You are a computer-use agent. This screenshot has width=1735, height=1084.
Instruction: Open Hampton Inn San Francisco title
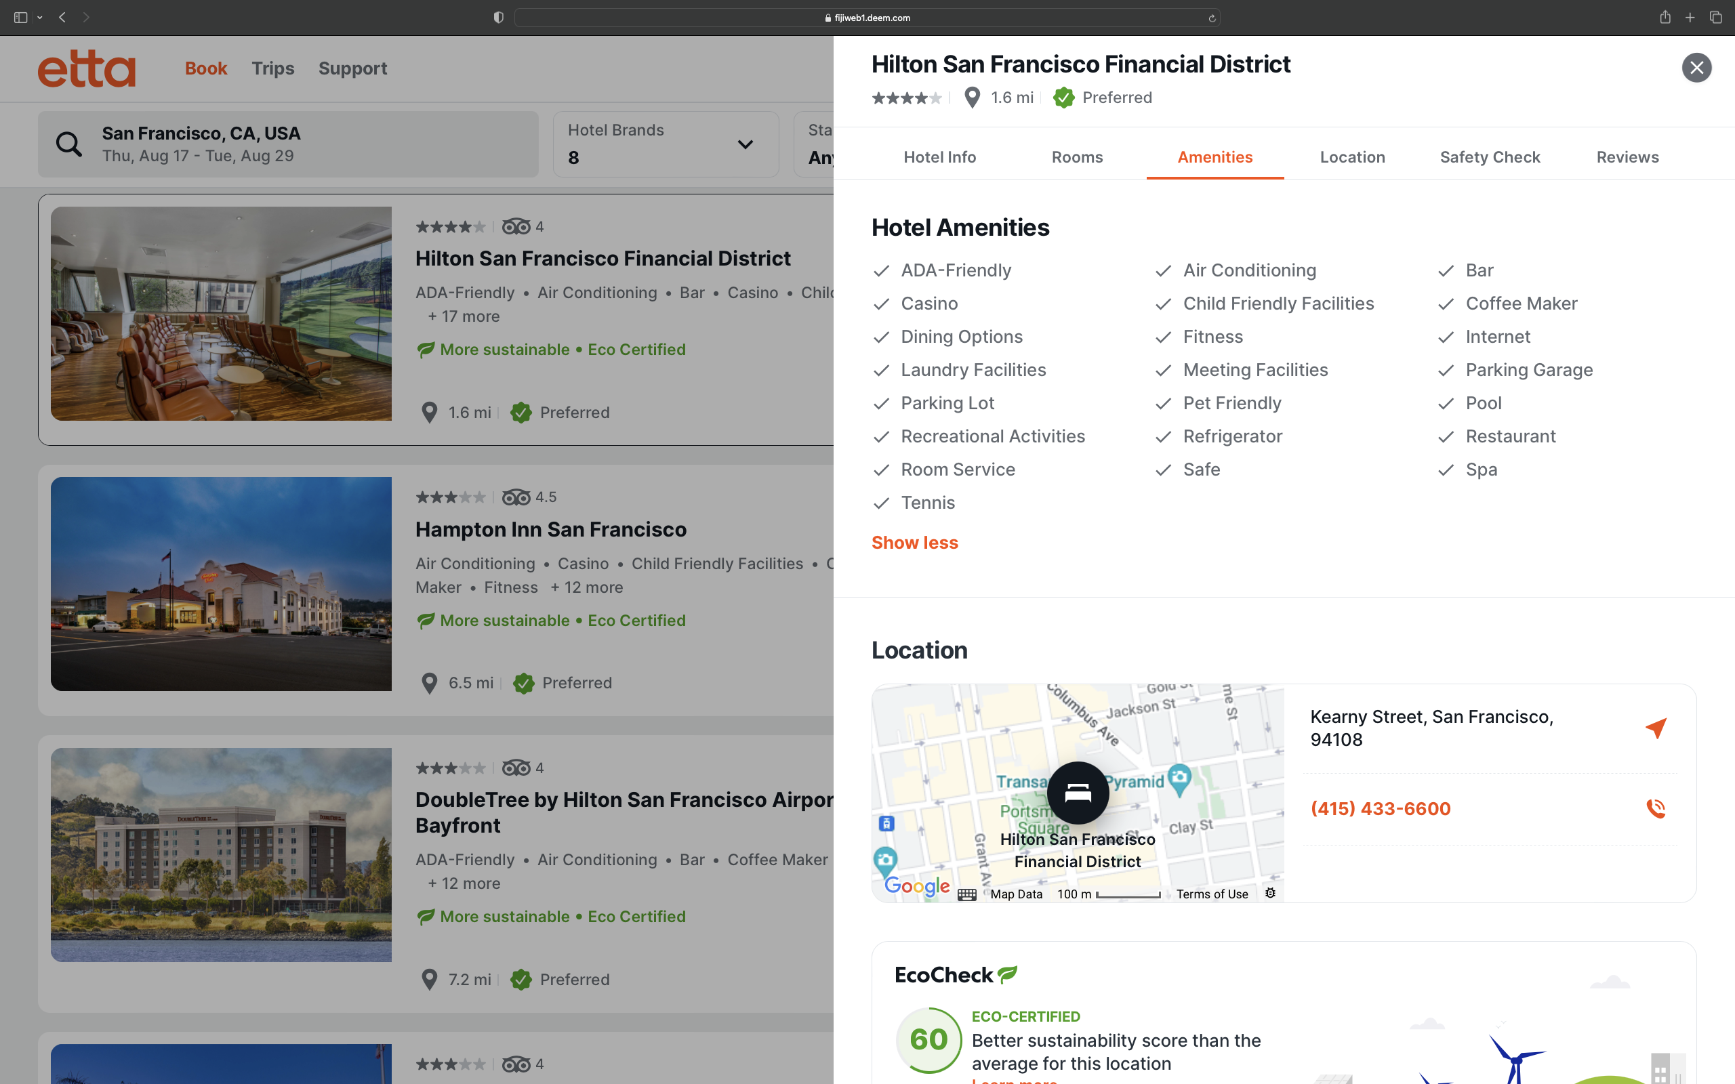550,529
